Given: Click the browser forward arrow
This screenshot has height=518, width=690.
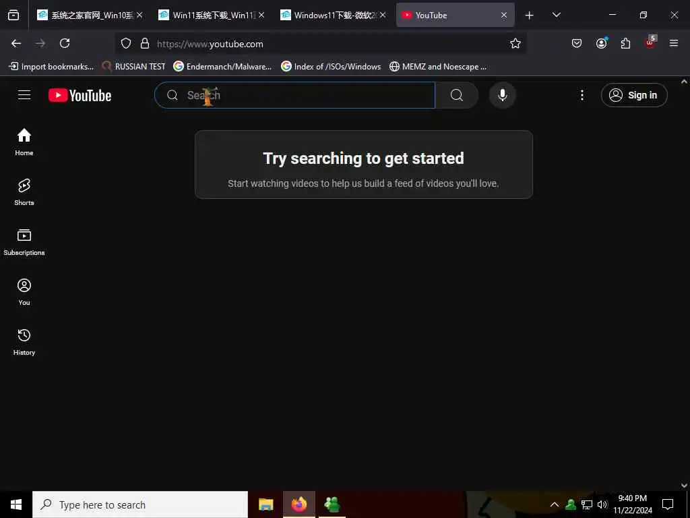Looking at the screenshot, I should pyautogui.click(x=40, y=43).
